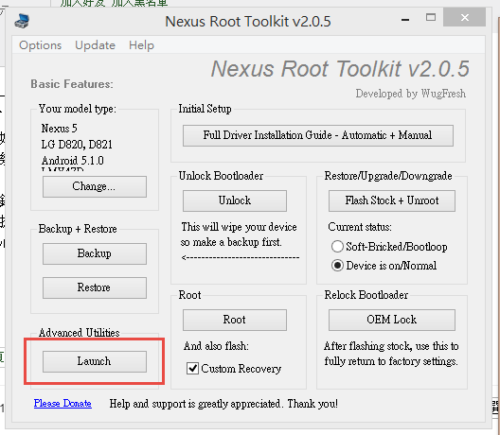
Task: Close the Nexus Root Toolkit window
Action: (x=465, y=17)
